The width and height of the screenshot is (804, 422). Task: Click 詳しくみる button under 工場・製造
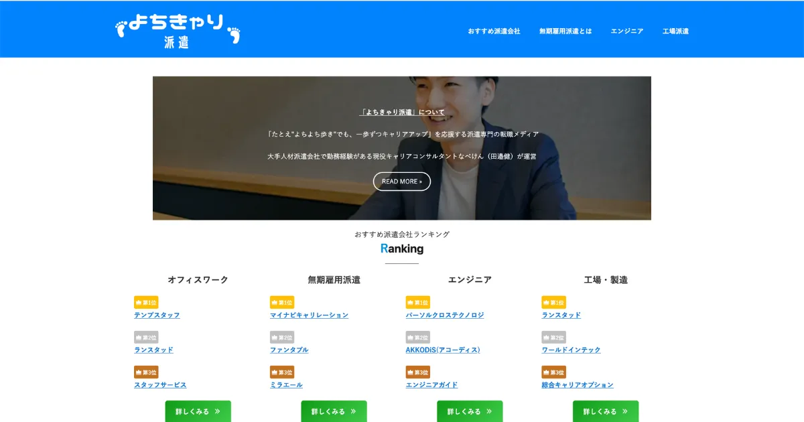point(606,411)
